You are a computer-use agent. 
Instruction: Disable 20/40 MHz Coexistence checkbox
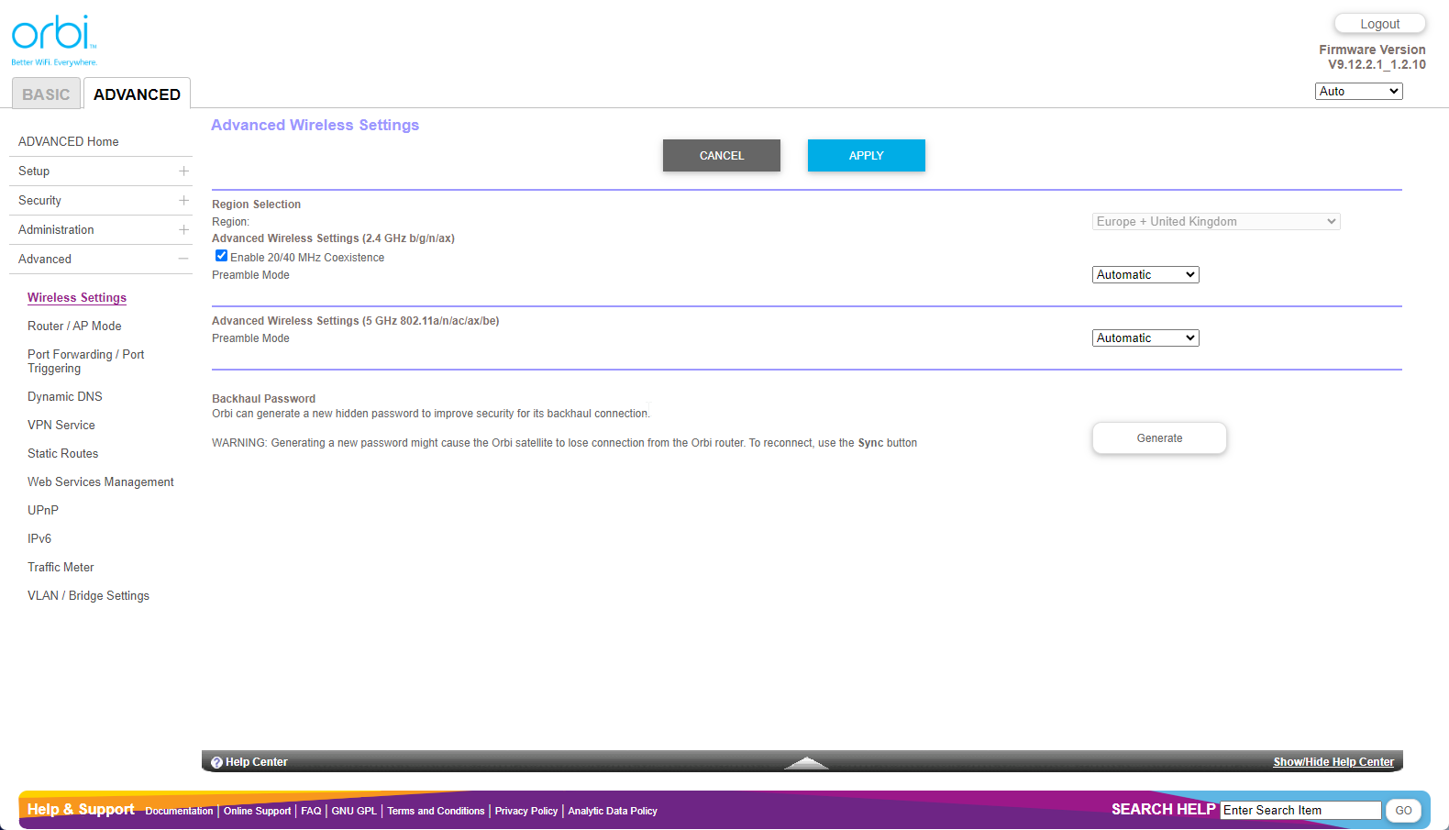(221, 257)
